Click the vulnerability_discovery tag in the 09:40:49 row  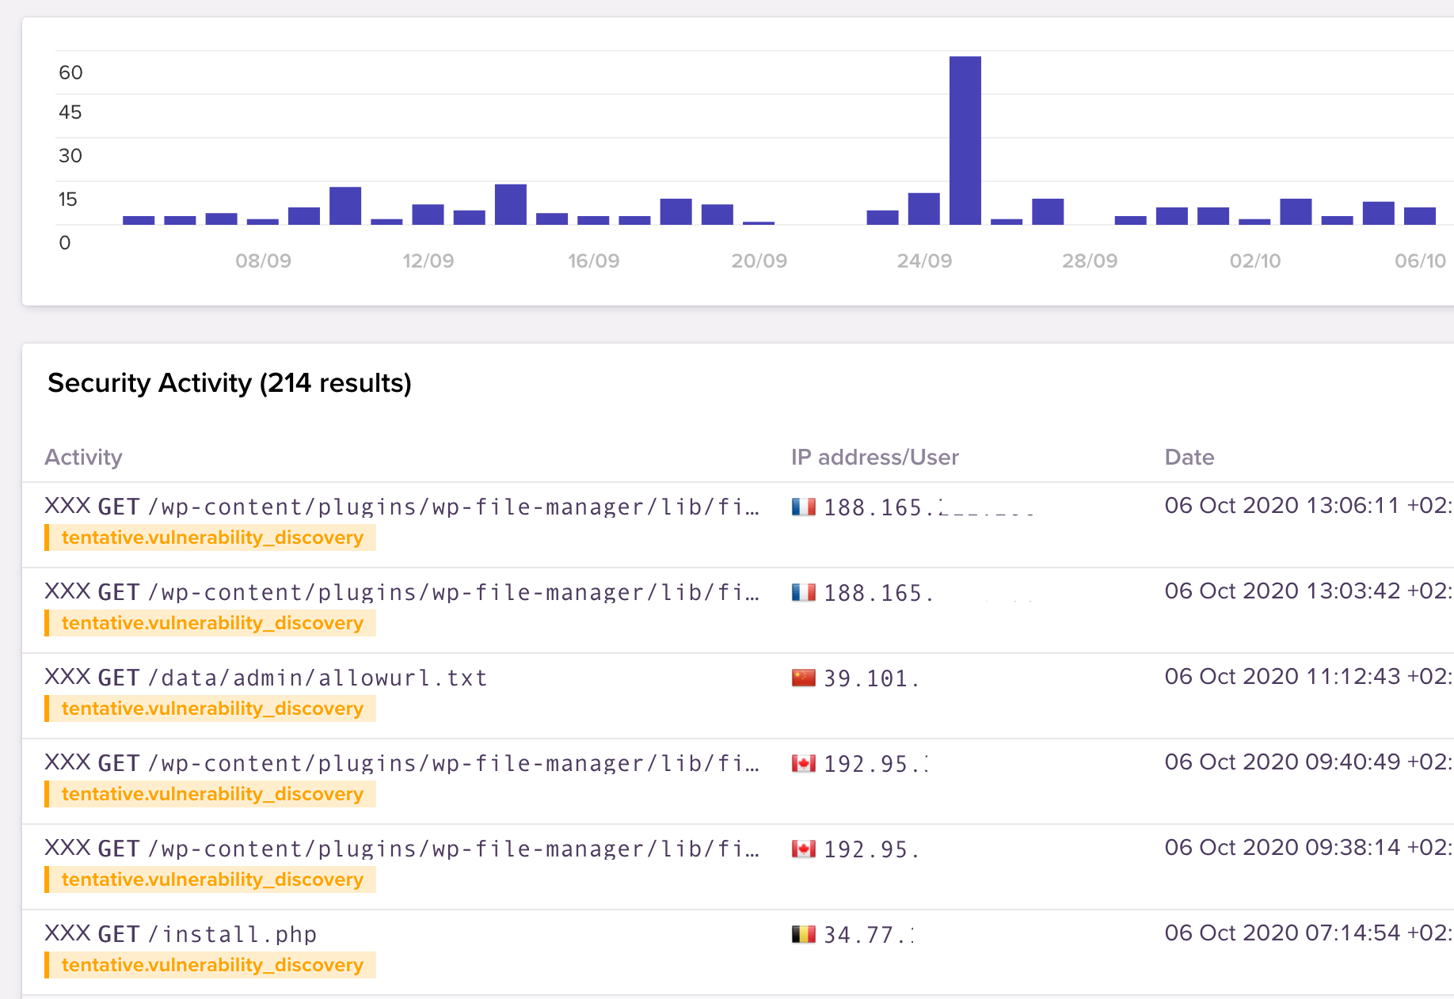[211, 794]
